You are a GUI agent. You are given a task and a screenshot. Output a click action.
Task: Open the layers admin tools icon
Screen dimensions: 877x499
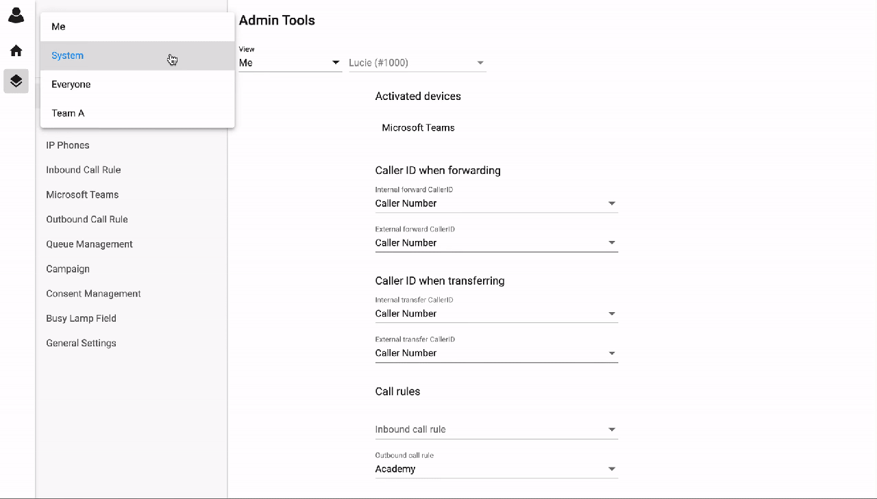[16, 81]
